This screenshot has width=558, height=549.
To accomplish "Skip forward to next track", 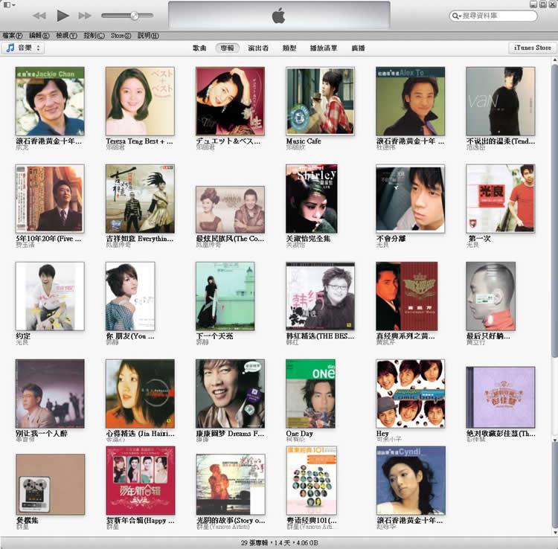I will tap(85, 16).
